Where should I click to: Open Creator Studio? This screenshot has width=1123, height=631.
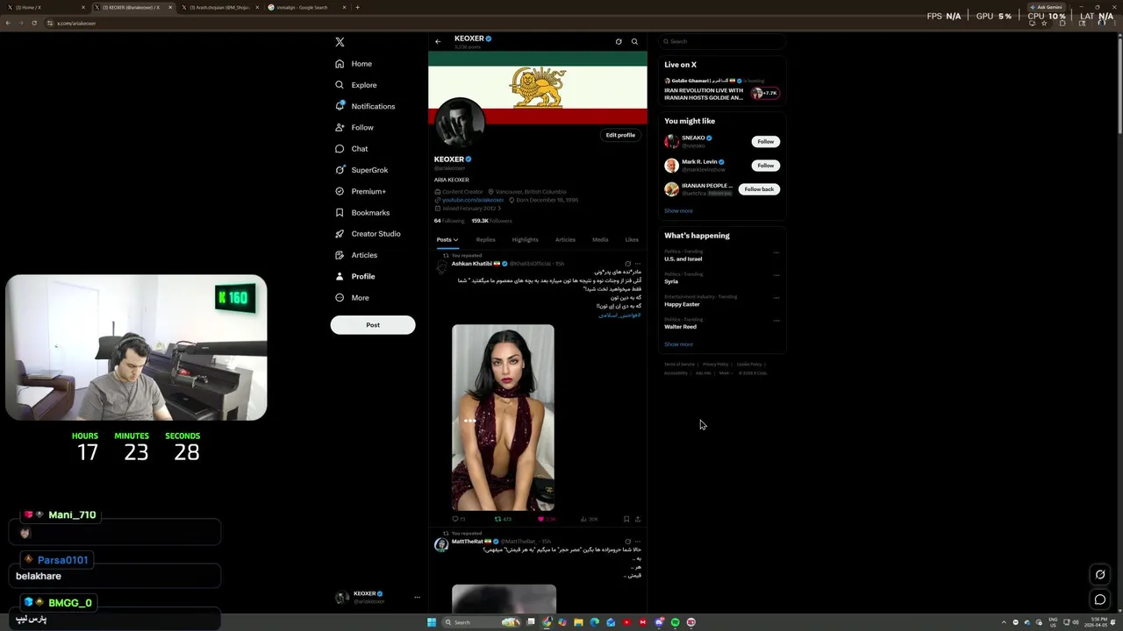pos(368,234)
